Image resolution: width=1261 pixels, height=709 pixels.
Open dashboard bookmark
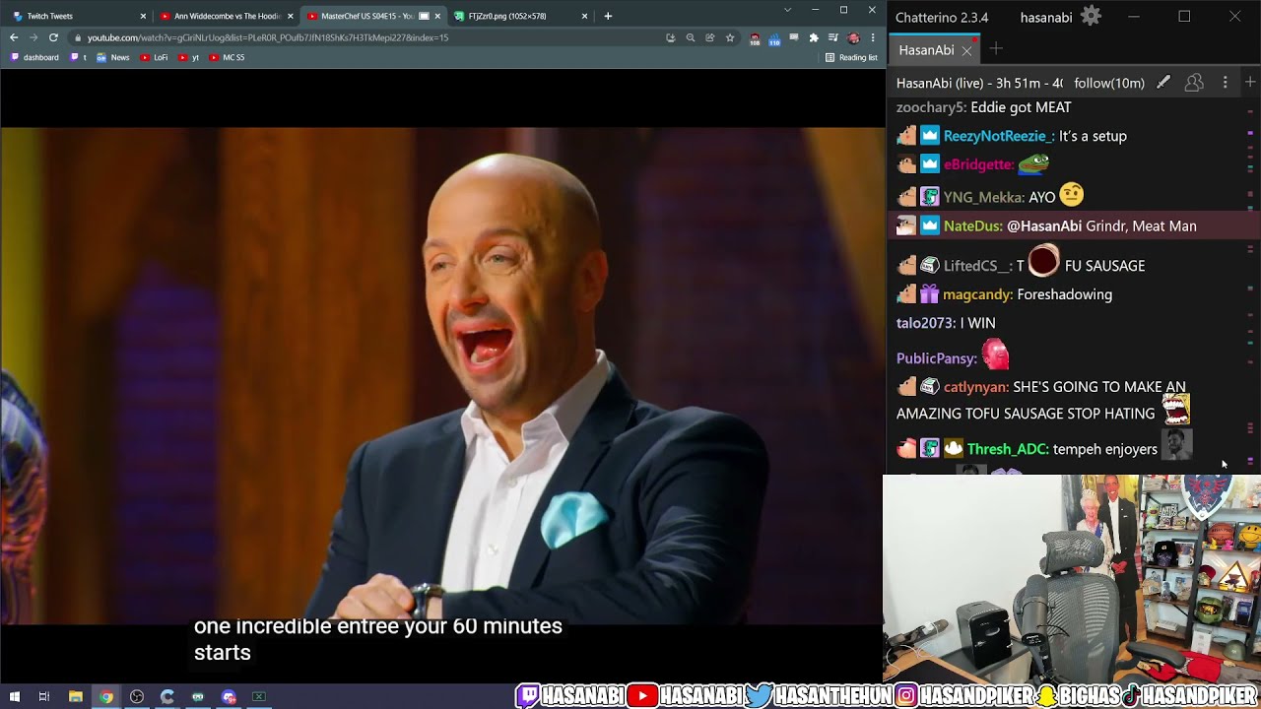[34, 57]
